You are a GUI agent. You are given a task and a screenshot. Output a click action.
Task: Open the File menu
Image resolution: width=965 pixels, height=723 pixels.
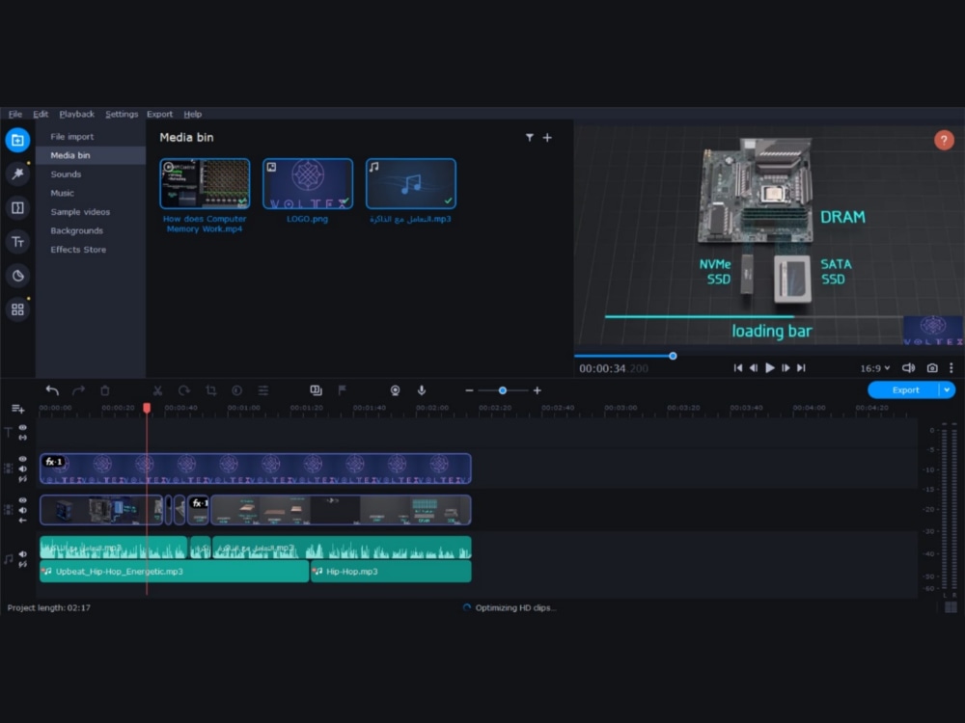14,115
